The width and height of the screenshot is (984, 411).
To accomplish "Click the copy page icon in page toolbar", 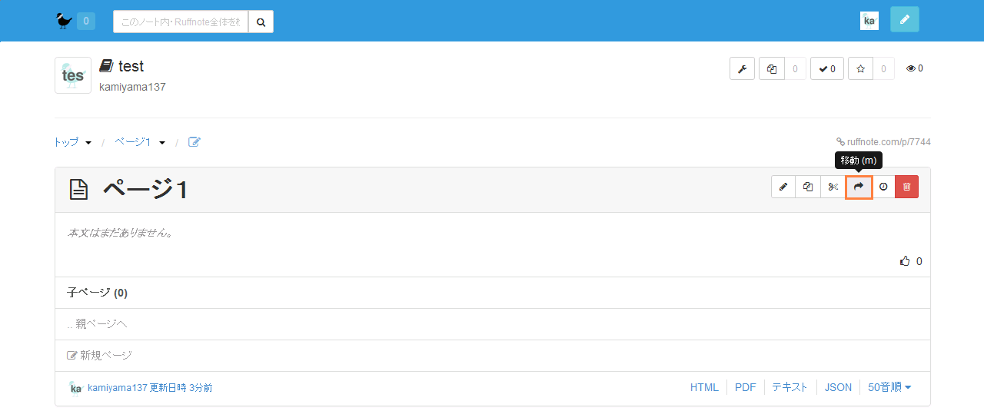I will tap(808, 187).
